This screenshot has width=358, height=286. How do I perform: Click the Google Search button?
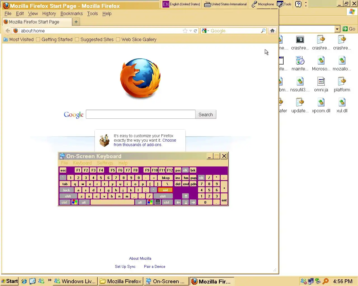pyautogui.click(x=206, y=115)
